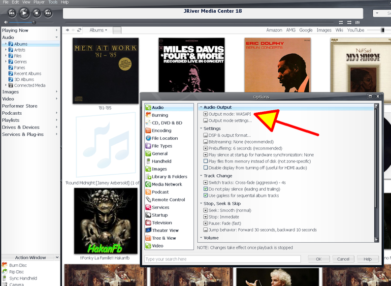The width and height of the screenshot is (391, 286).
Task: Toggle Use gapless for sequential album tracks
Action: click(205, 195)
